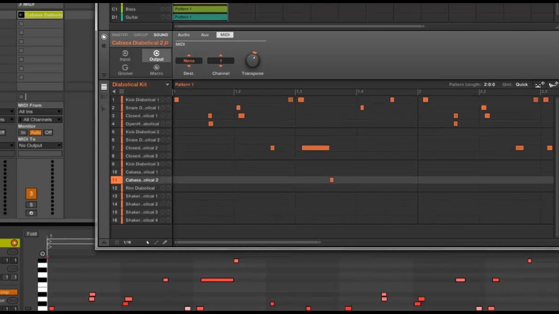Switch to the Audio tab
559x314 pixels.
tap(183, 35)
